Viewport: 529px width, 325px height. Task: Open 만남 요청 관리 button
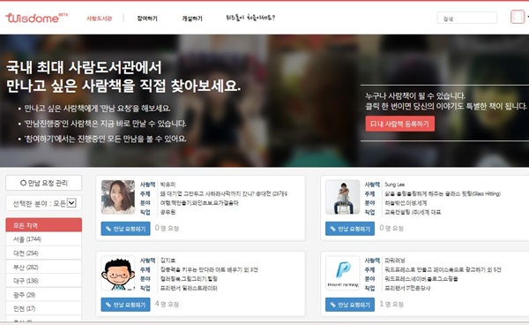point(44,183)
